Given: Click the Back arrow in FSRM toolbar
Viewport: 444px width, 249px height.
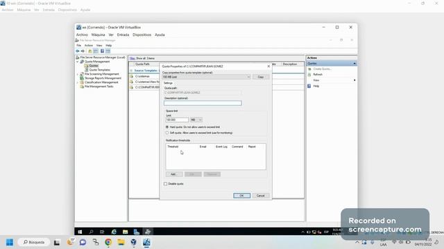Looking at the screenshot, I should [x=77, y=51].
